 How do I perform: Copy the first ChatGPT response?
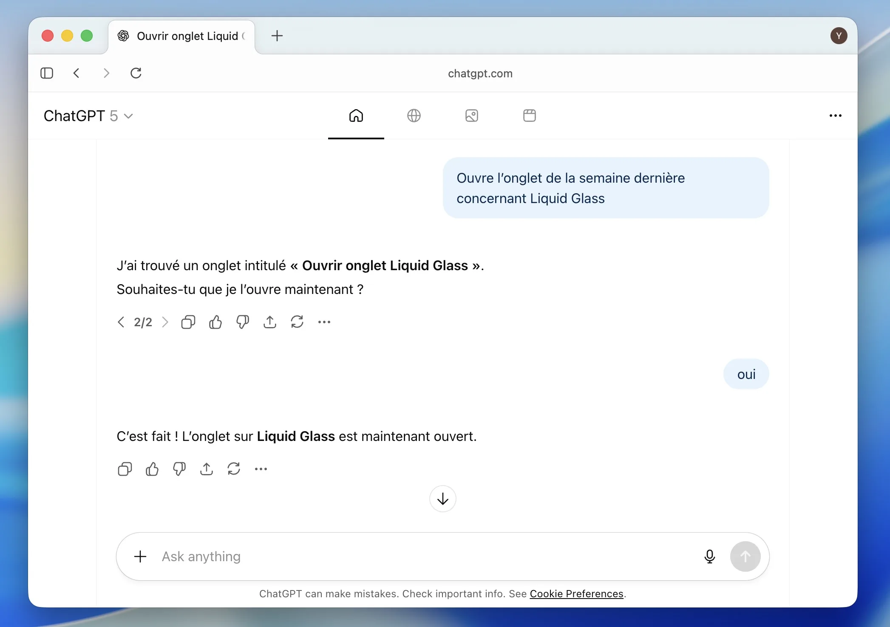click(x=188, y=322)
